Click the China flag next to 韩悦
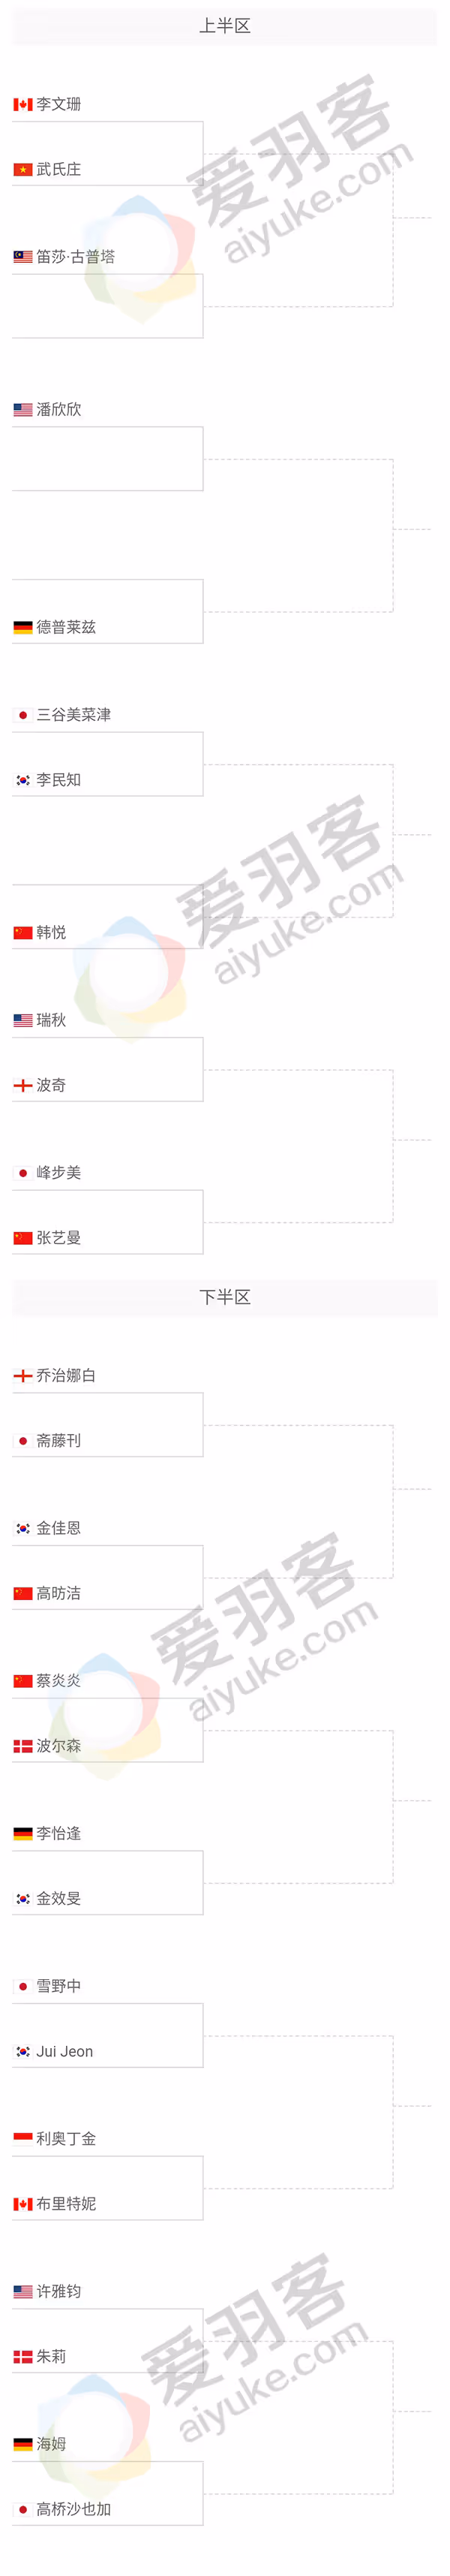Image resolution: width=450 pixels, height=2576 pixels. point(23,933)
